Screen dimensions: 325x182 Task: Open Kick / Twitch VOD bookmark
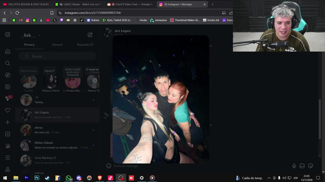pyautogui.click(x=117, y=20)
